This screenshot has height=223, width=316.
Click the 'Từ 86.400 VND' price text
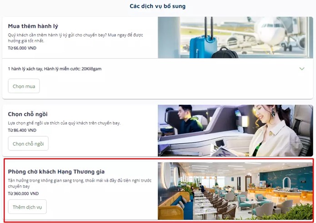pos(22,130)
